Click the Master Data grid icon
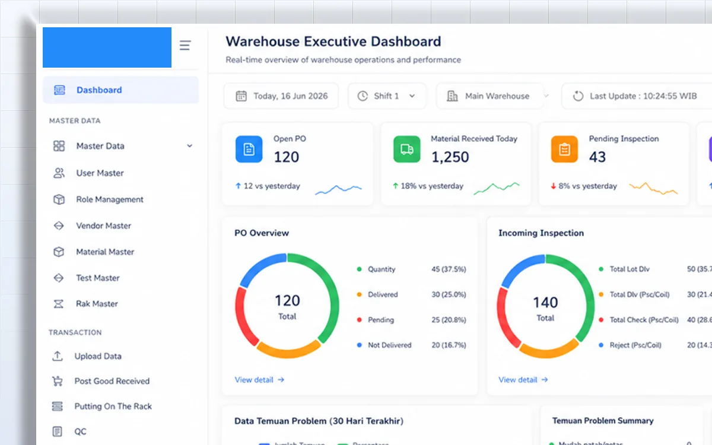 (59, 146)
